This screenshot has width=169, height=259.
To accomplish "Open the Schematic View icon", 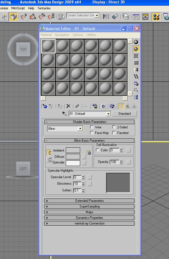I will pos(145,16).
